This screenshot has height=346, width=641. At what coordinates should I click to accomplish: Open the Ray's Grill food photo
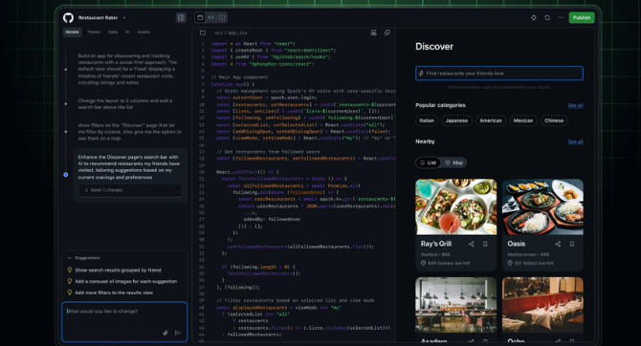point(455,206)
